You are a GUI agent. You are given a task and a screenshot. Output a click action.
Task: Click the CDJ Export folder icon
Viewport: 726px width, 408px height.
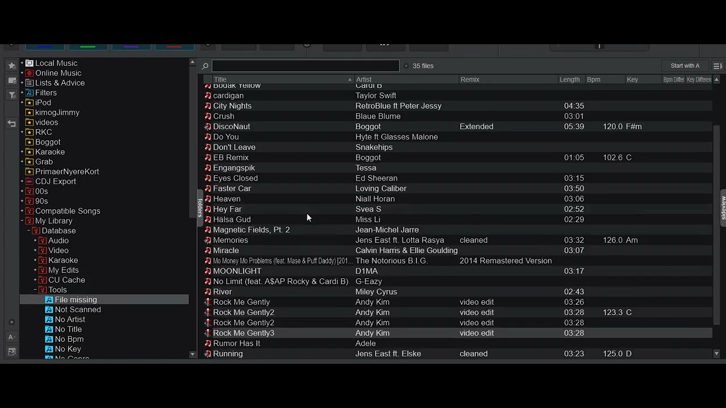[29, 181]
